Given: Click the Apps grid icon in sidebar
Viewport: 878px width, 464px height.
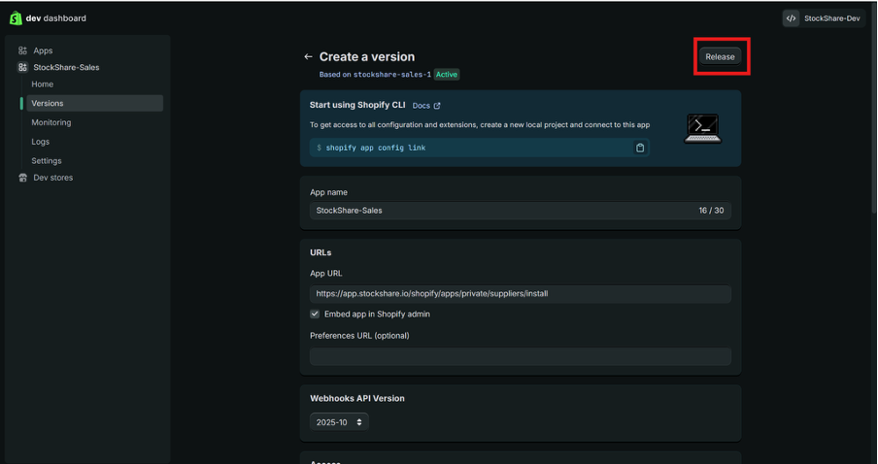Looking at the screenshot, I should coord(22,50).
